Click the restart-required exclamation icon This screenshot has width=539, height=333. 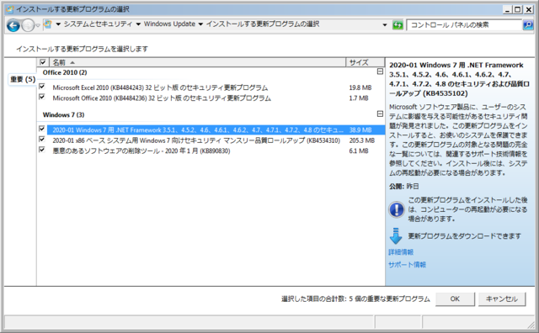397,209
